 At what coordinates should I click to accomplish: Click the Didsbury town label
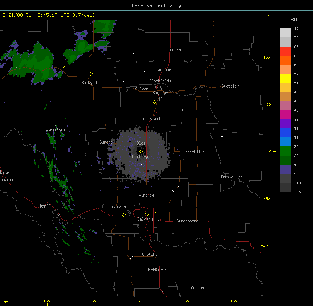[x=139, y=157]
